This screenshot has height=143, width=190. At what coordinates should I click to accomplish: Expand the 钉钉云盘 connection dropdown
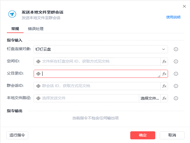(164, 49)
